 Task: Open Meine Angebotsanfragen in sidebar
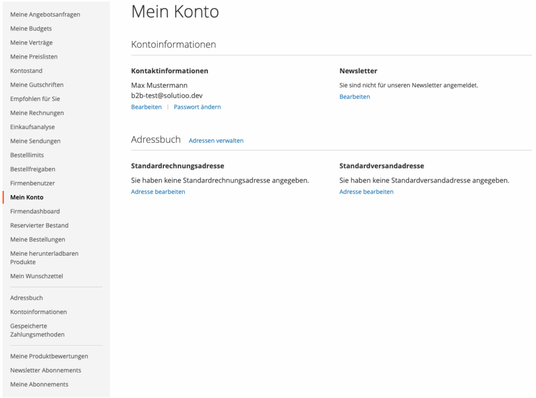tap(45, 15)
